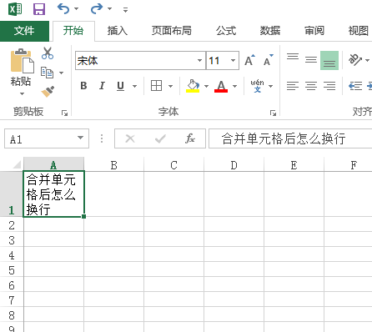Open the 字体 font dialog launcher
Image resolution: width=372 pixels, height=332 pixels.
click(x=273, y=113)
